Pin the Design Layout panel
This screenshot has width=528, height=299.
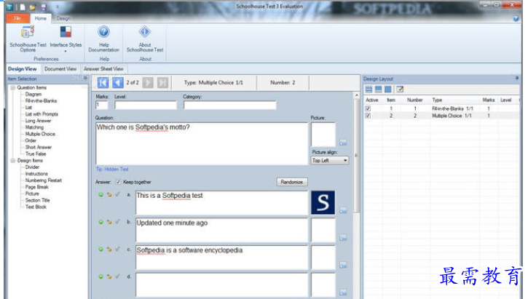coord(517,78)
